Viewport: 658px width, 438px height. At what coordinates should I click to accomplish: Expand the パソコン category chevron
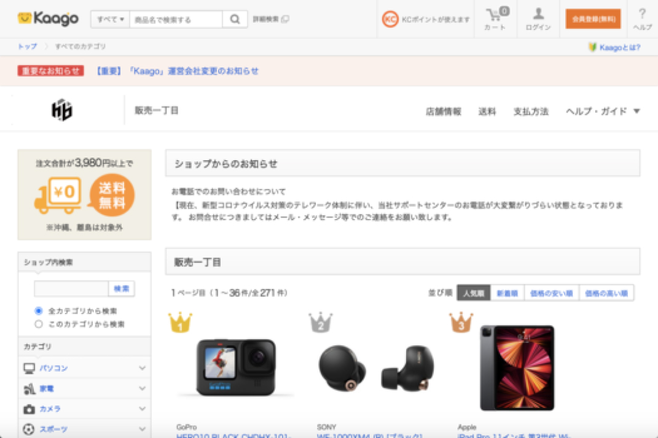pos(143,368)
